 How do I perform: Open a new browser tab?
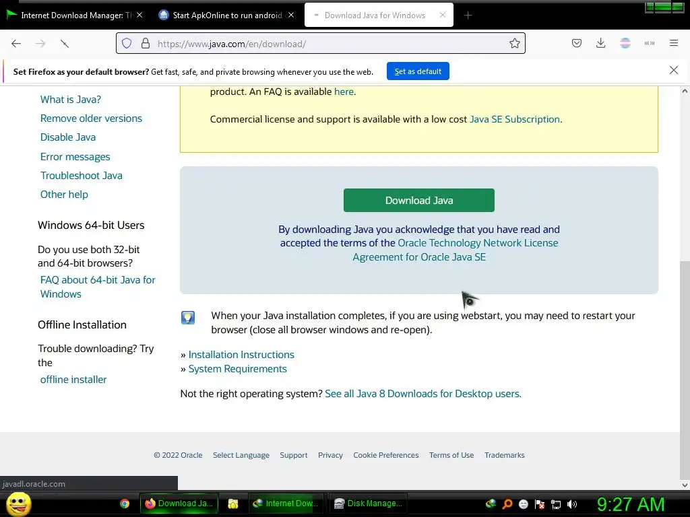tap(468, 15)
